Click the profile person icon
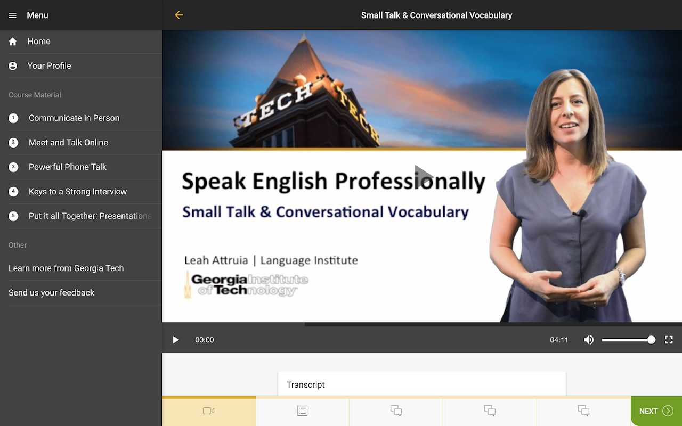 pos(13,66)
